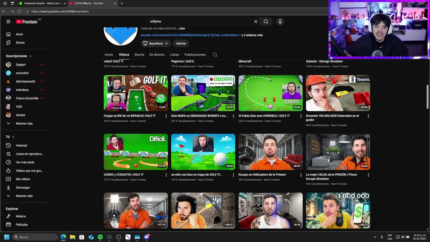Switch to Shorts channel tab
The image size is (430, 242).
point(139,54)
